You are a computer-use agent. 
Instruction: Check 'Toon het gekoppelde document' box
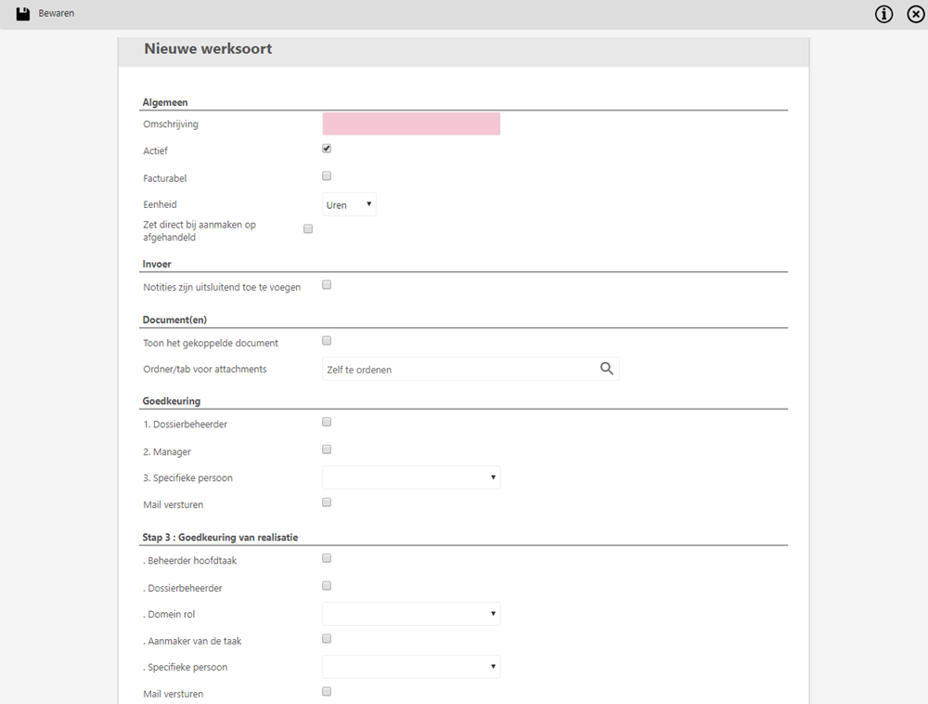tap(327, 341)
